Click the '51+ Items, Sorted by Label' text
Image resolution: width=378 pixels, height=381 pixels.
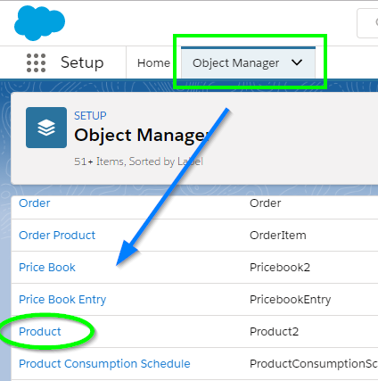138,162
